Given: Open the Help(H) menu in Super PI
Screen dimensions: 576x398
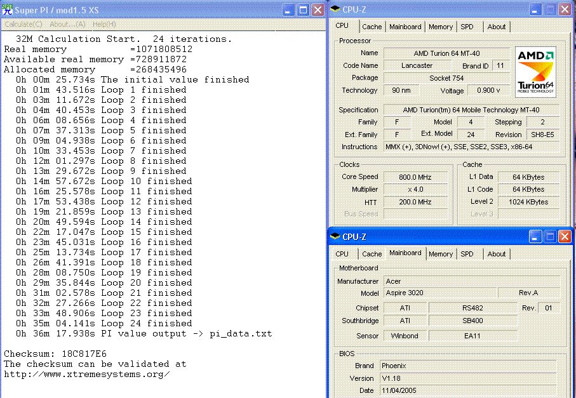Looking at the screenshot, I should [x=104, y=24].
